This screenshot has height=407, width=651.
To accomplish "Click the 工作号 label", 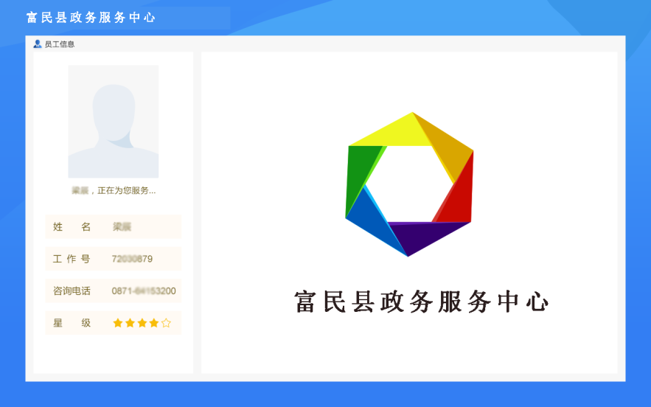I will pyautogui.click(x=72, y=259).
